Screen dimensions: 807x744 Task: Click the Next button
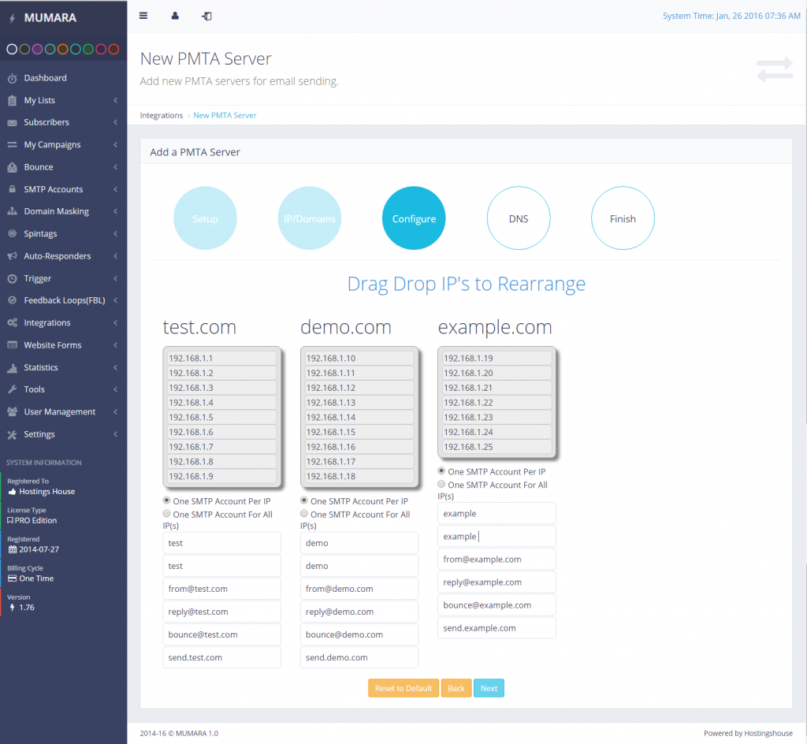(489, 688)
